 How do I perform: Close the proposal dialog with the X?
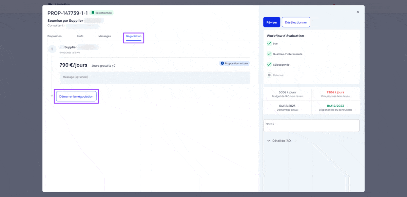point(357,12)
